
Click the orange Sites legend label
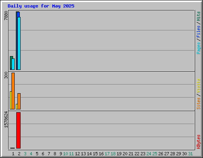point(199,103)
